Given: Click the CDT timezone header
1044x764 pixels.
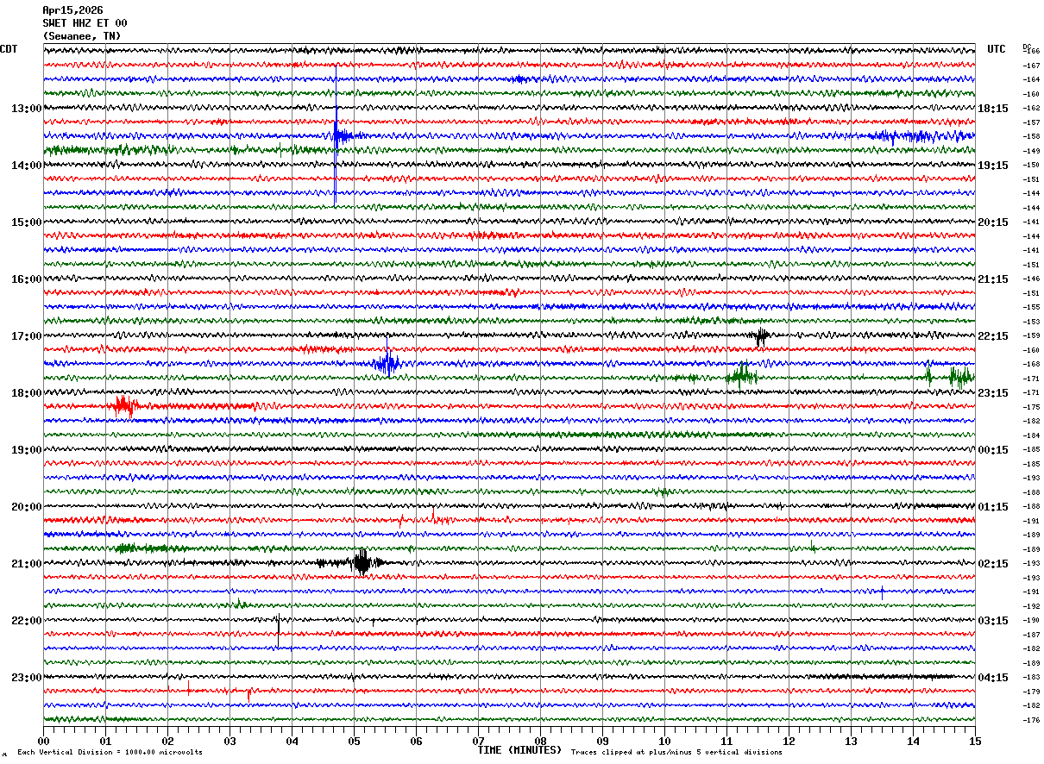Looking at the screenshot, I should 9,49.
